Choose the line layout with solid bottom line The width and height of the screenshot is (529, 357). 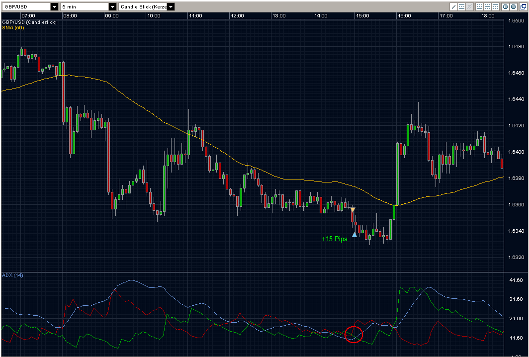pos(479,7)
